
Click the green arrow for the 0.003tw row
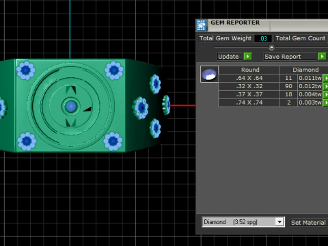pyautogui.click(x=325, y=102)
